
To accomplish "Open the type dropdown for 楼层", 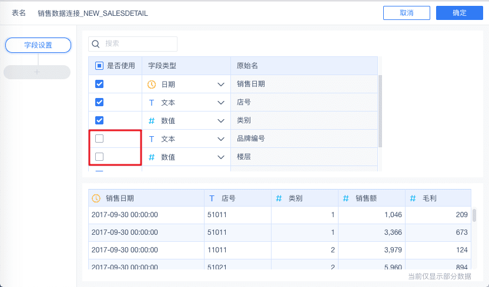I will pos(221,157).
